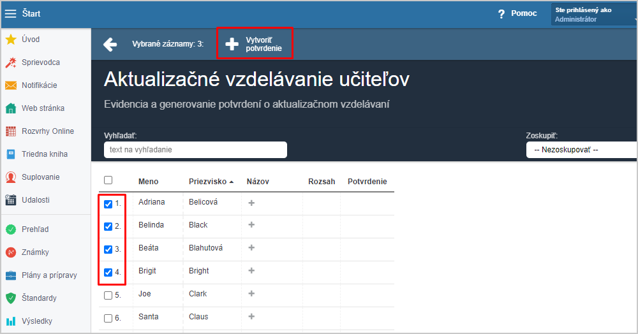Click the Úvod star icon
Viewport: 638px width, 334px height.
[11, 40]
